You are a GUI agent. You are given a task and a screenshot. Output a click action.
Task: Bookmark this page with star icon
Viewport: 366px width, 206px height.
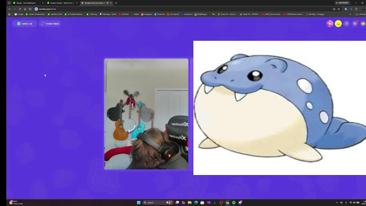(x=339, y=9)
